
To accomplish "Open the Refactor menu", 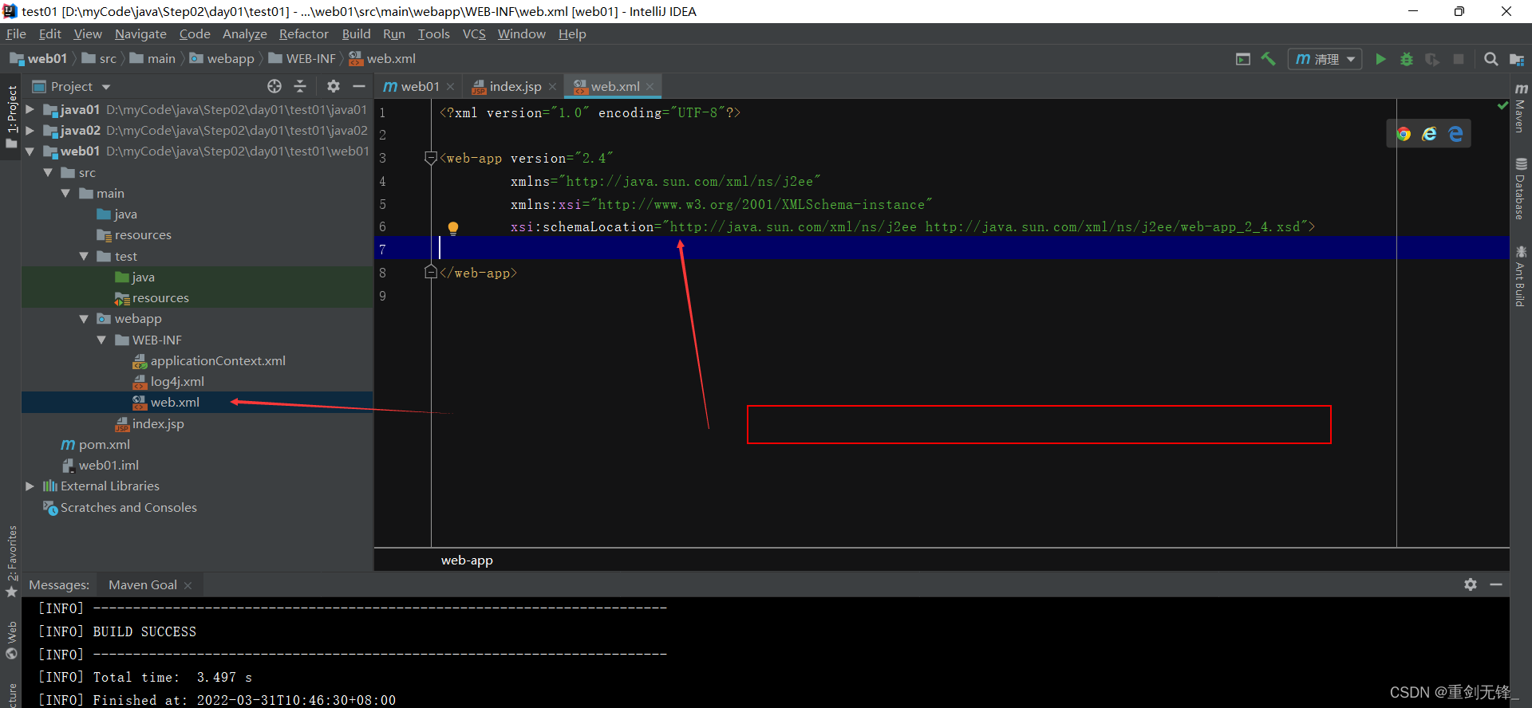I will 303,33.
